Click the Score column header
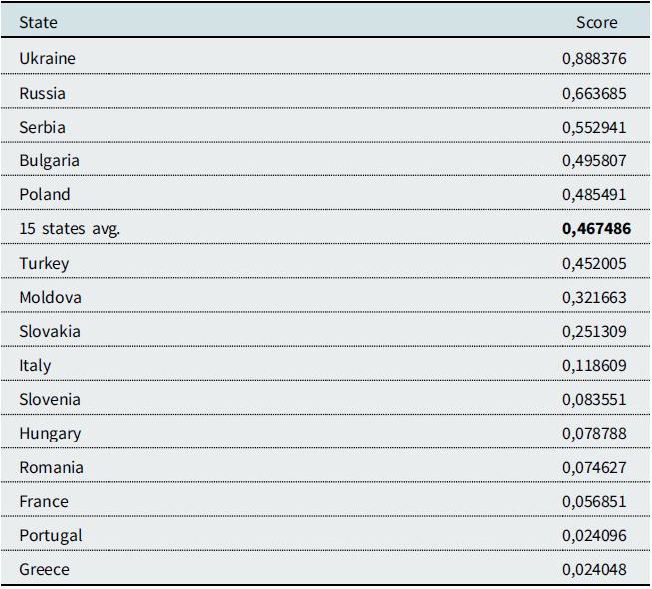652x589 pixels. [597, 22]
